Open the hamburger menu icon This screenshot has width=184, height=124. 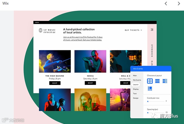pos(152,30)
